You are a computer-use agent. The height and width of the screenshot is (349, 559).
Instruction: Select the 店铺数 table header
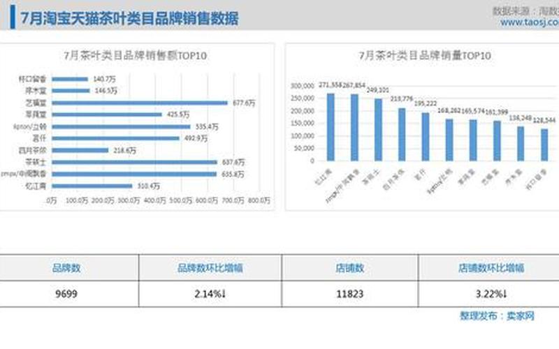(x=350, y=268)
